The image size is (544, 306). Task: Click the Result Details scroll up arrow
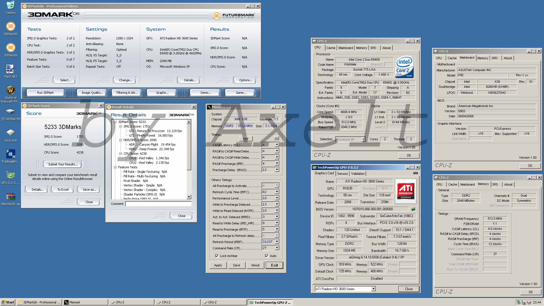pyautogui.click(x=189, y=122)
